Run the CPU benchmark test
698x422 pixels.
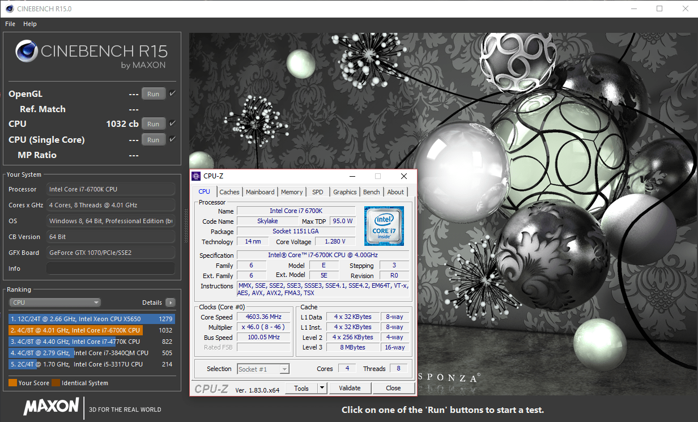(153, 123)
